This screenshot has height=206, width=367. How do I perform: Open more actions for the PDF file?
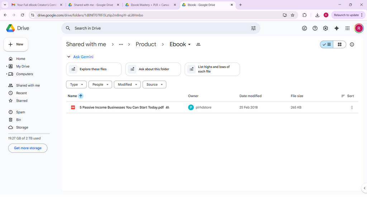(352, 107)
